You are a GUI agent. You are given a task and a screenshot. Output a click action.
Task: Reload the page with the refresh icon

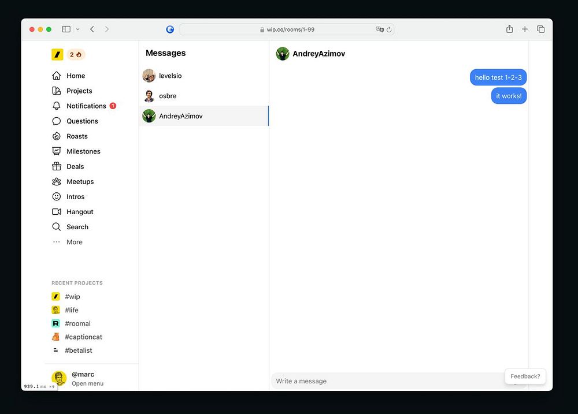coord(389,29)
